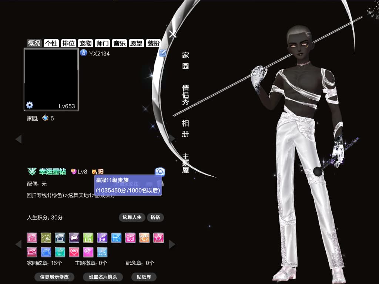Click the blue diamond icon next to 家园
This screenshot has height=284, width=379.
pos(44,118)
